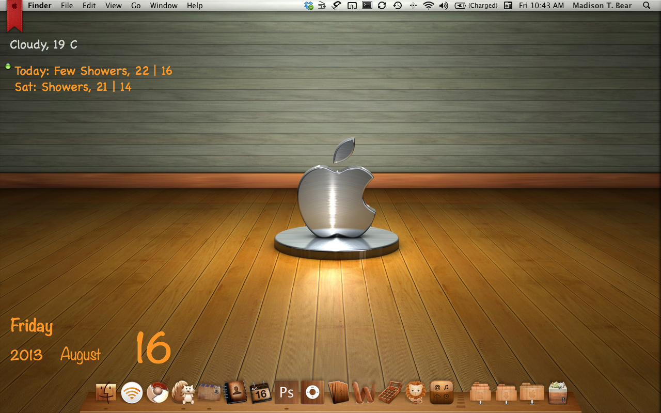Open the Go menu
Image resolution: width=661 pixels, height=413 pixels.
[136, 6]
